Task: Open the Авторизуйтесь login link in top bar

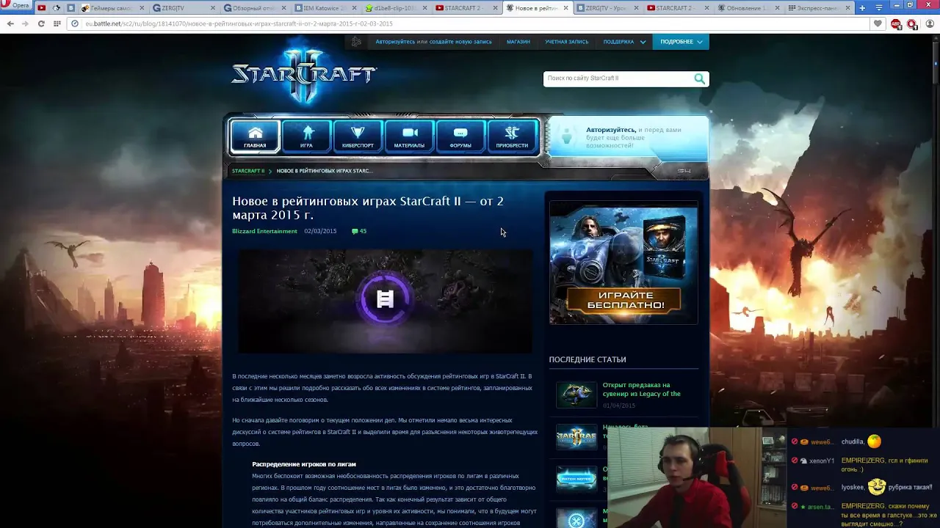Action: 395,42
